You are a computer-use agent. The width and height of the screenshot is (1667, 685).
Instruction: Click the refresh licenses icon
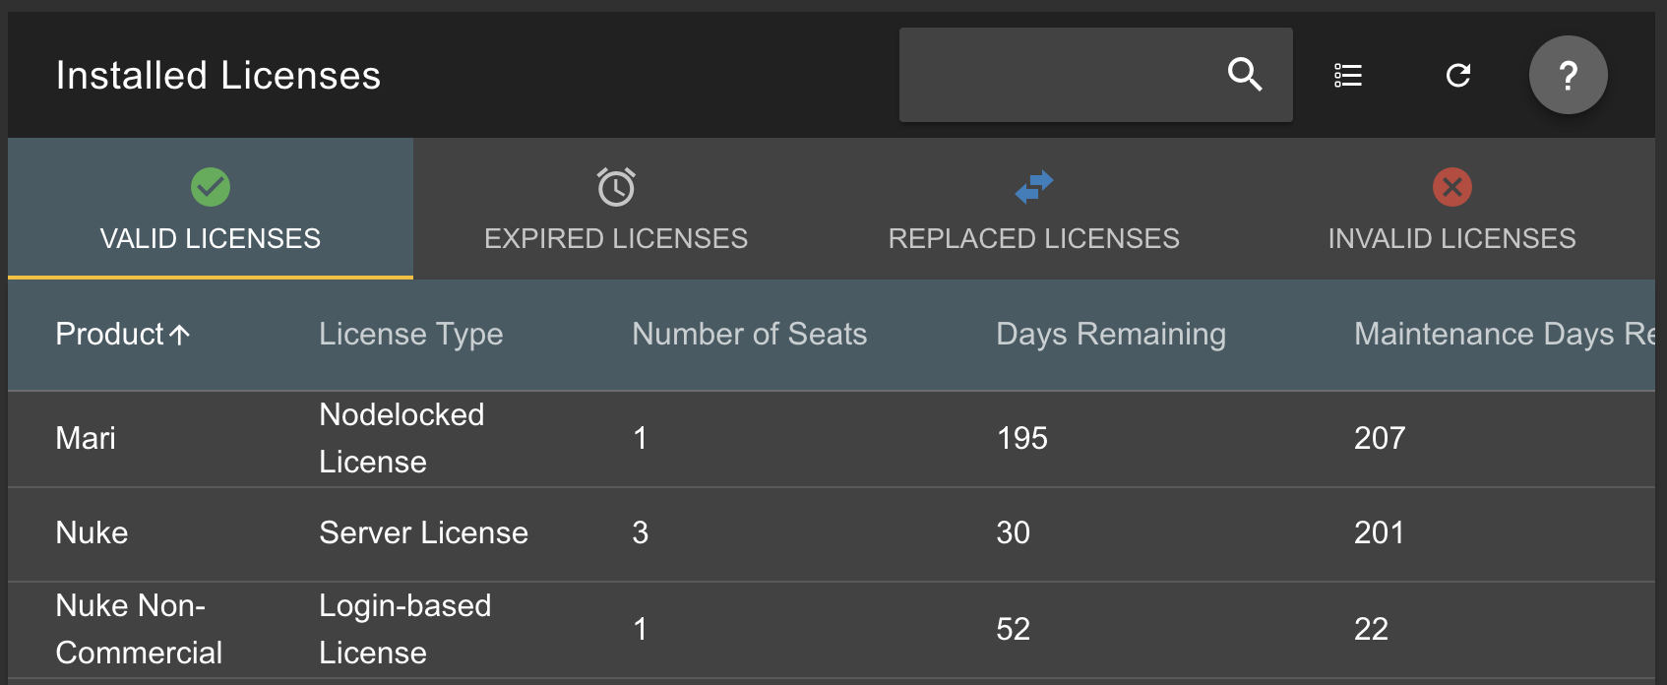1458,75
